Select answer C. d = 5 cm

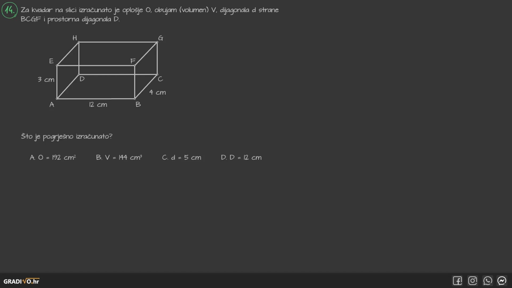(x=182, y=158)
